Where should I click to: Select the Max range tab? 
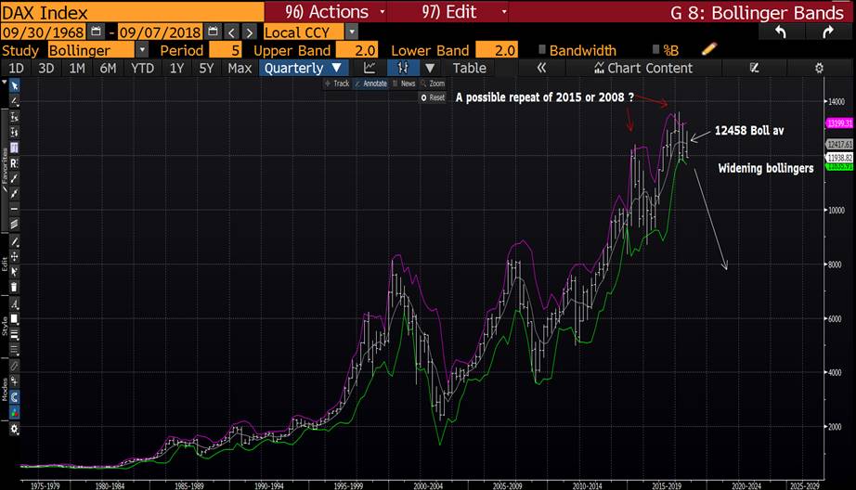[240, 68]
